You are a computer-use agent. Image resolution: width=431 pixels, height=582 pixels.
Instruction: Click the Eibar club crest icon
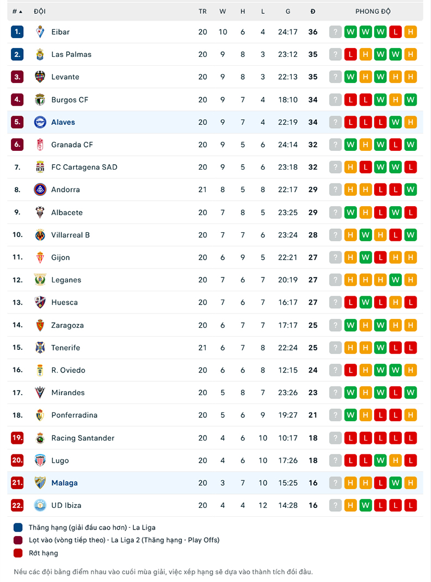[x=40, y=32]
